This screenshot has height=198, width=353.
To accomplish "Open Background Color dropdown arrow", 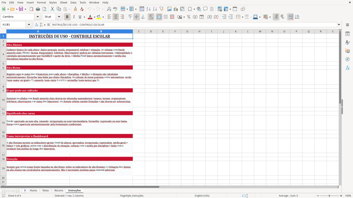I will [x=103, y=17].
